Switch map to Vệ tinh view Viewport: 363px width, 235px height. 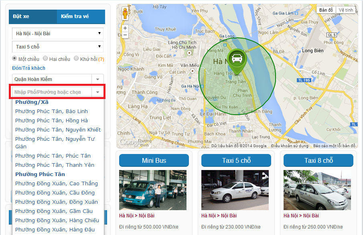click(x=346, y=10)
